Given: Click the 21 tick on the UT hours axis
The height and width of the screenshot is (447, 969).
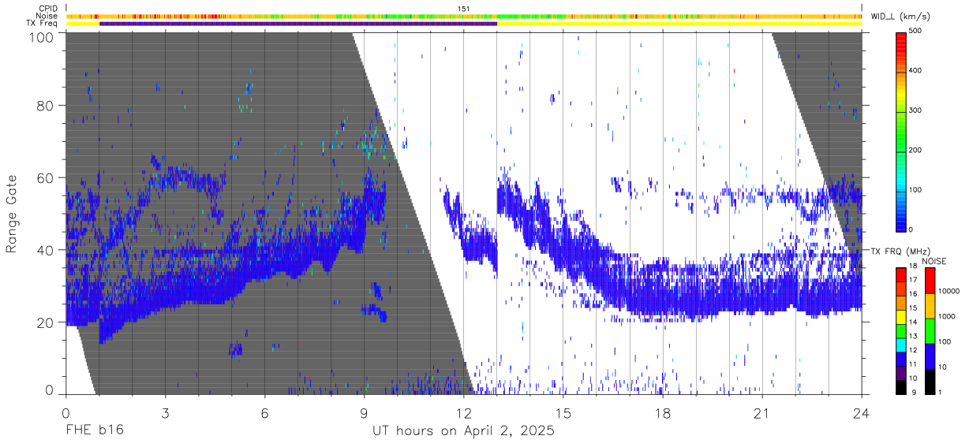Looking at the screenshot, I should pos(762,412).
